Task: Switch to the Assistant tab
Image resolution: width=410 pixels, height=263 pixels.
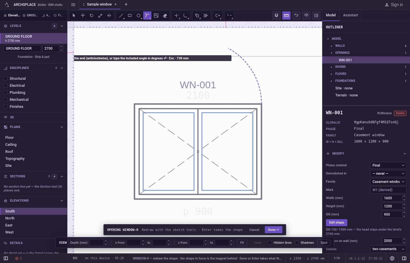Action: pyautogui.click(x=350, y=15)
